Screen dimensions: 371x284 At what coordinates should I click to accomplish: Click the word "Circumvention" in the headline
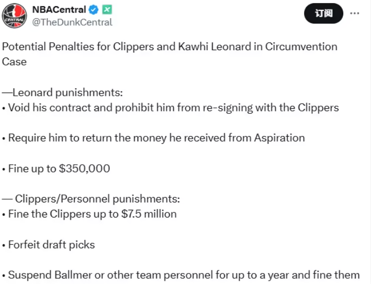click(301, 47)
